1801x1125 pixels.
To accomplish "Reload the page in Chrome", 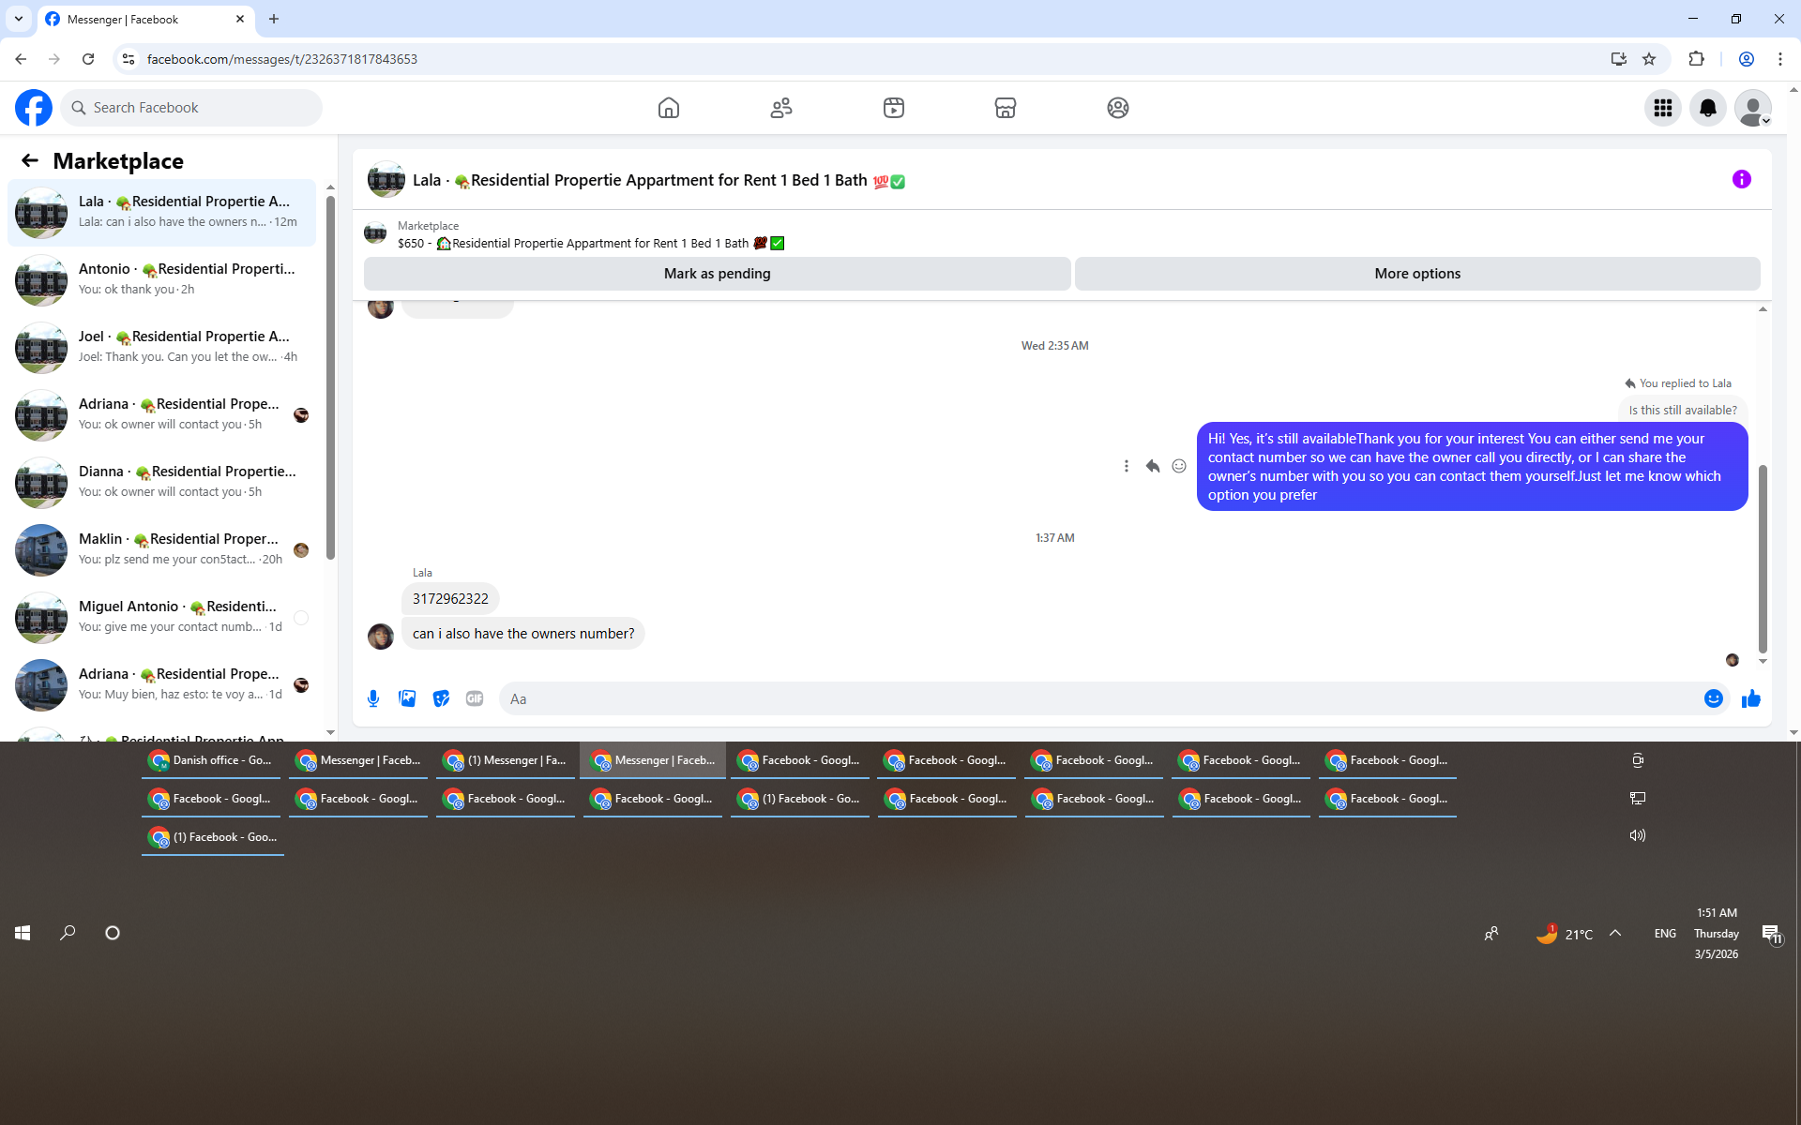I will (88, 59).
